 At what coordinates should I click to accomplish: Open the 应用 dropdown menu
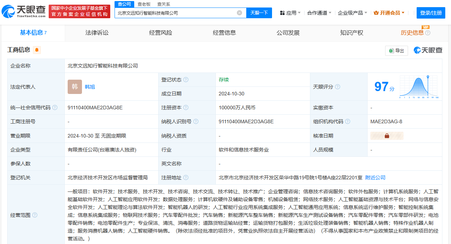290,13
